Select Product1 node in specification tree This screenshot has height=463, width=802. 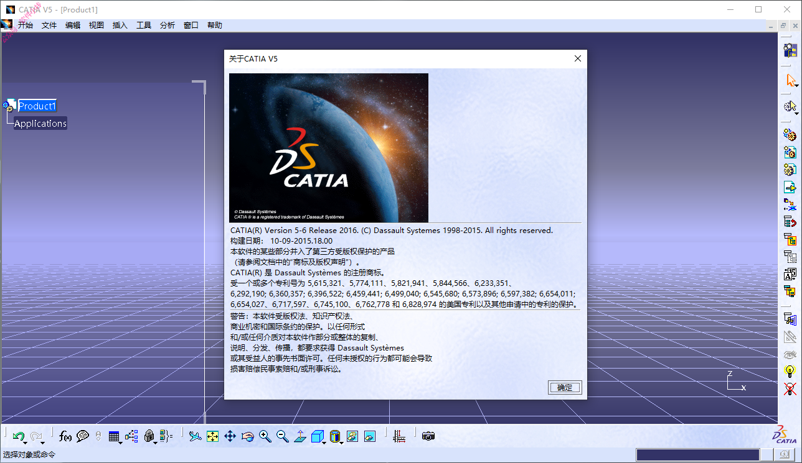pos(37,106)
